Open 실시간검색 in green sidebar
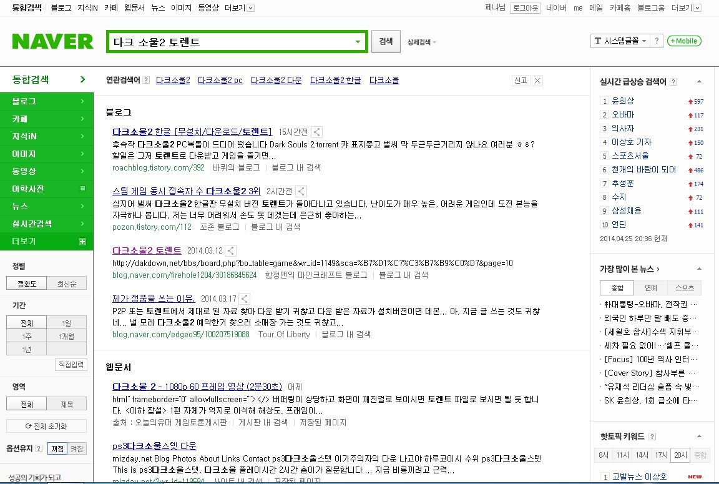Image resolution: width=719 pixels, height=484 pixels. tap(46, 224)
